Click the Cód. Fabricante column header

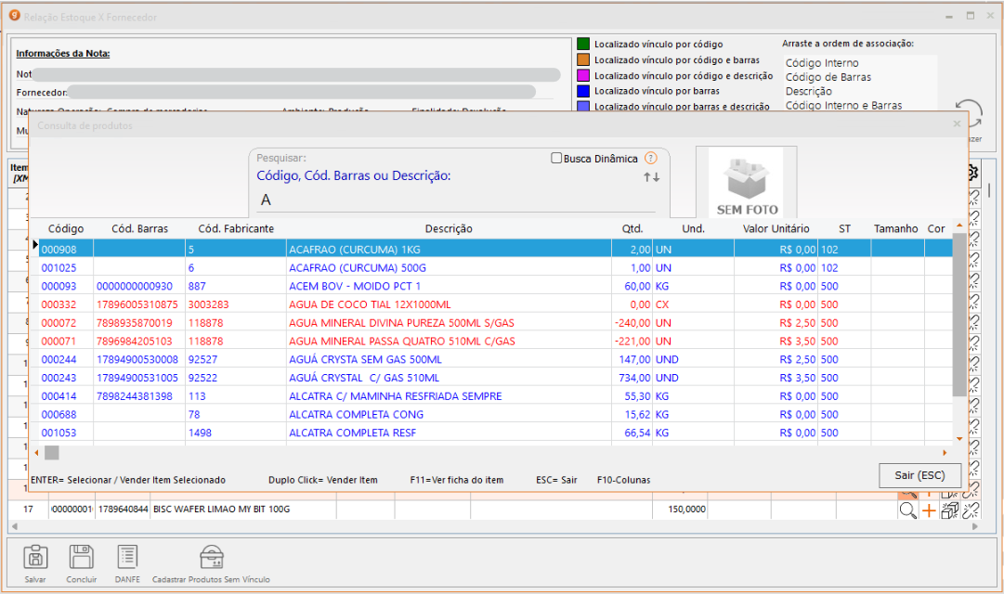pos(236,228)
